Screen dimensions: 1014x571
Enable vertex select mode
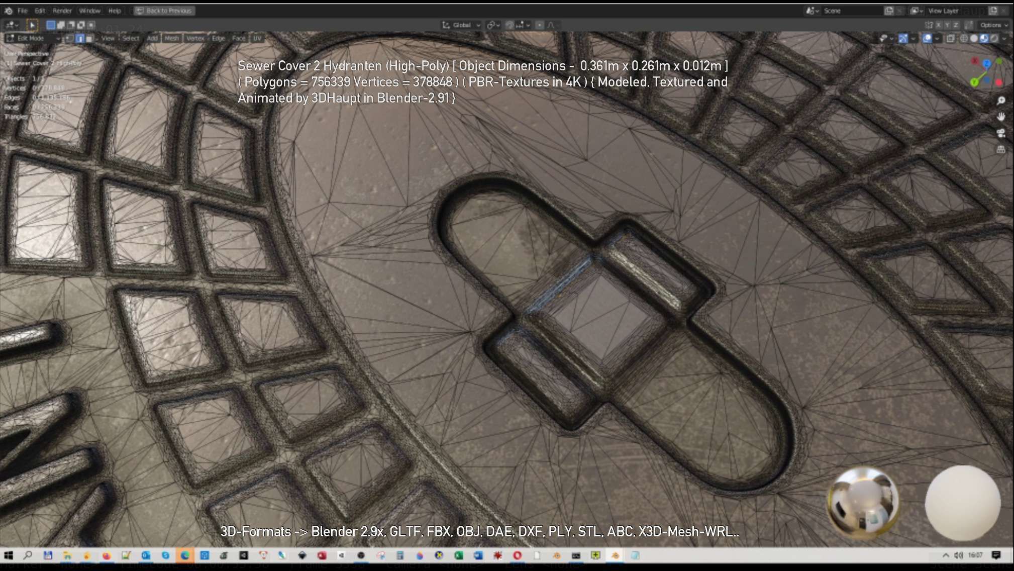(x=70, y=38)
